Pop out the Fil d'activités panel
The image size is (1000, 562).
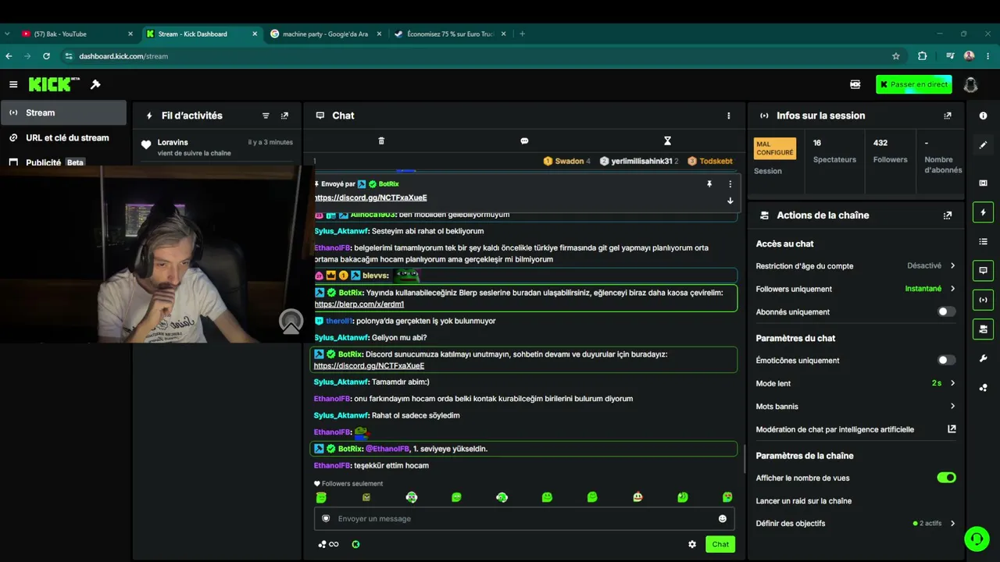(x=284, y=116)
